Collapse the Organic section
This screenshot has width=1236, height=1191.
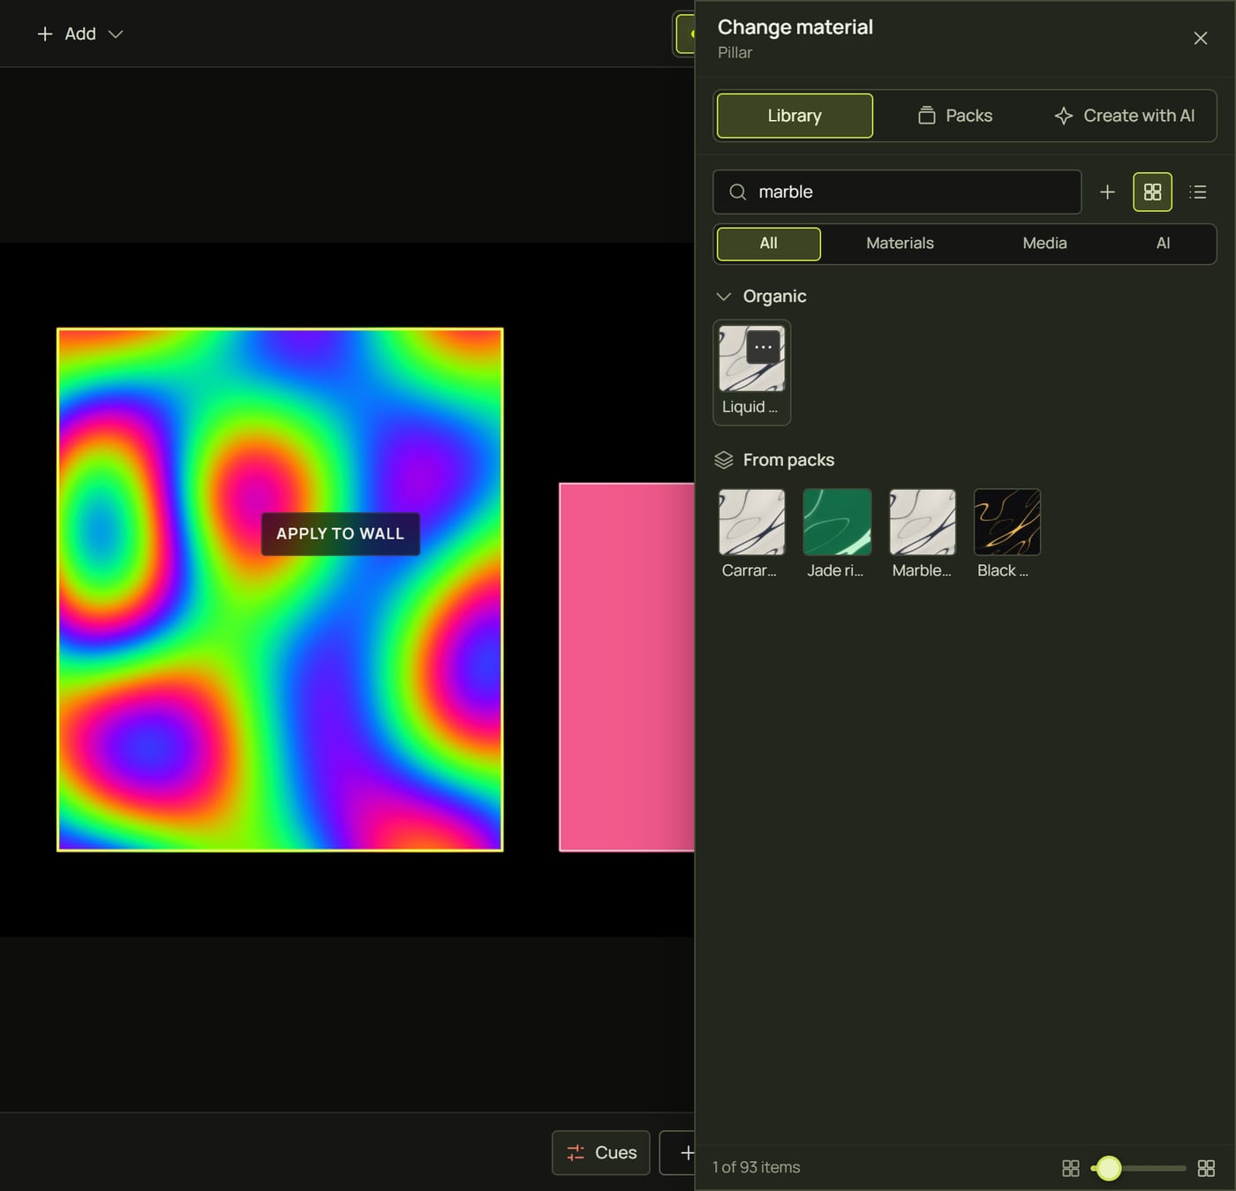pos(724,297)
